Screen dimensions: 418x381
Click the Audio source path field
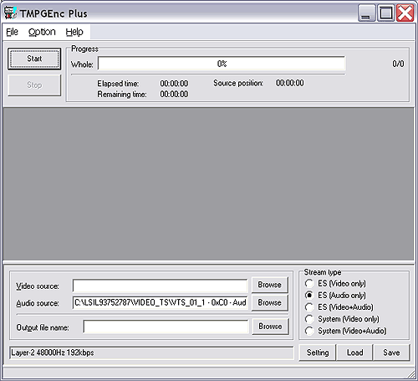[x=160, y=302]
